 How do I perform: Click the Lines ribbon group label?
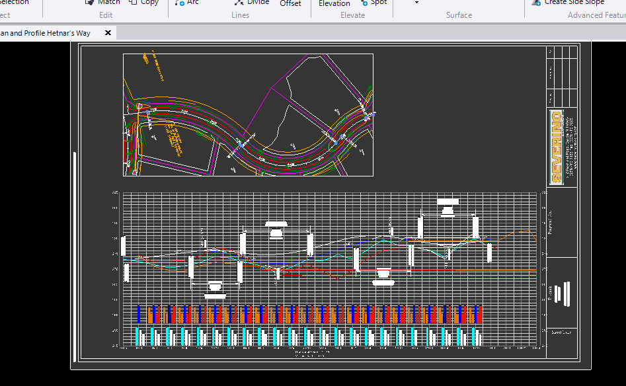[241, 15]
